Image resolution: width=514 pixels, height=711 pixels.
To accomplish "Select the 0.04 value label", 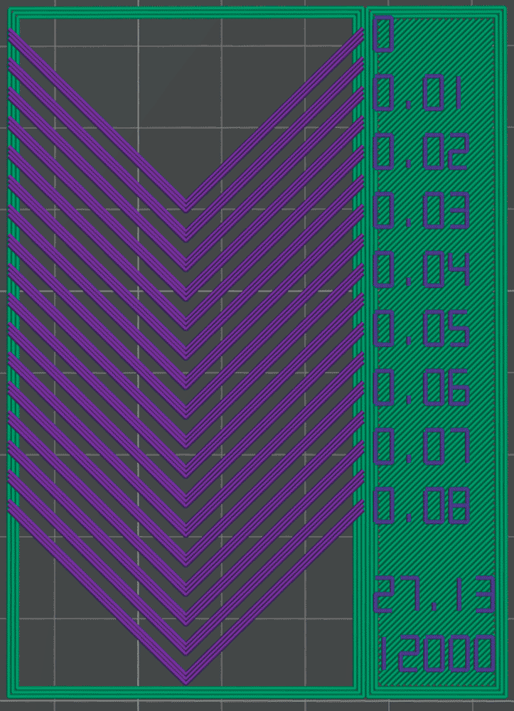I will point(420,270).
